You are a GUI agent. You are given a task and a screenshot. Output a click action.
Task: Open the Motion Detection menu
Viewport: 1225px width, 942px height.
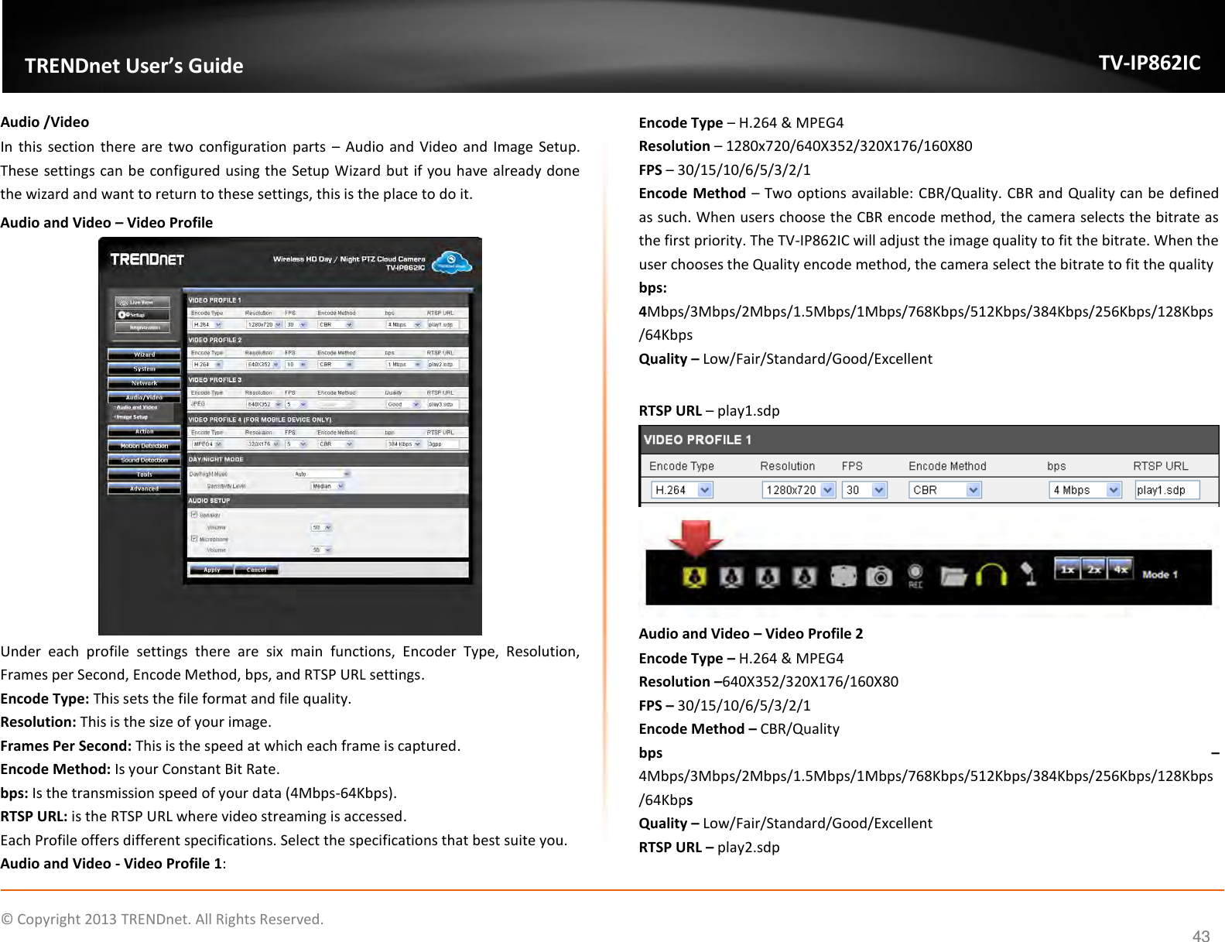[144, 446]
